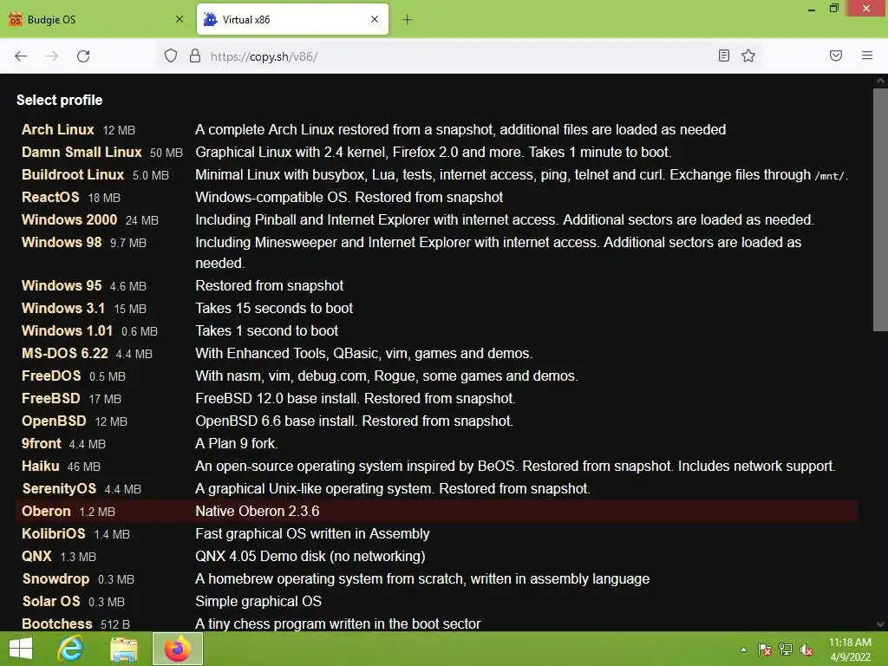The width and height of the screenshot is (888, 666).
Task: Click the 'Select profile' heading
Action: (x=60, y=101)
